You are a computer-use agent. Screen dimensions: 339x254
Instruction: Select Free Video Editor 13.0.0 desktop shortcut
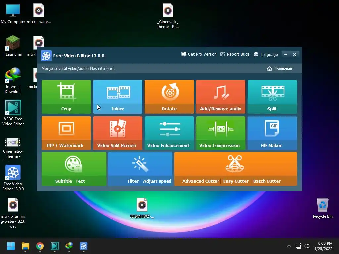coord(13,178)
